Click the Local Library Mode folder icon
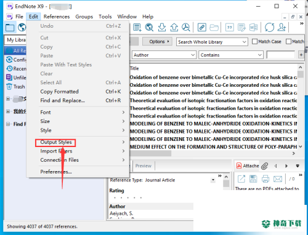Screen dimensions: 308x235 tap(10, 28)
